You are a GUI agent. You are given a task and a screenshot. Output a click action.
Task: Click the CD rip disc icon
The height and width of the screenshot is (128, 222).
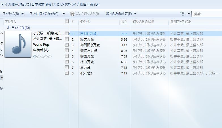tap(72, 14)
